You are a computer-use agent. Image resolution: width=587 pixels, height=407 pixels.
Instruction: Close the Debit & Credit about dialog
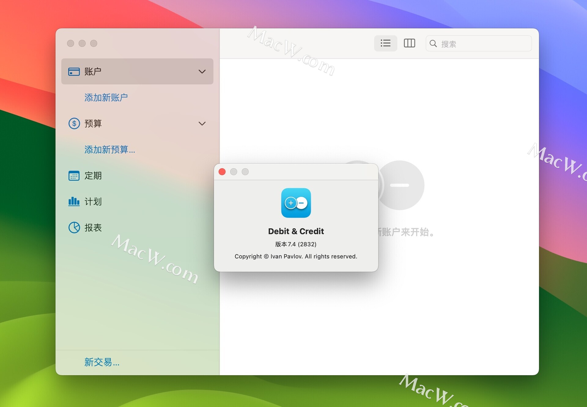point(222,172)
